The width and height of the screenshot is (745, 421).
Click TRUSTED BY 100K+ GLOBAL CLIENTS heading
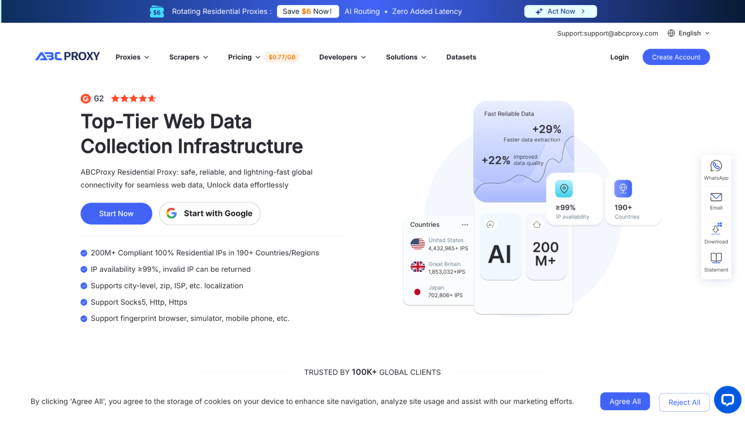(x=372, y=372)
